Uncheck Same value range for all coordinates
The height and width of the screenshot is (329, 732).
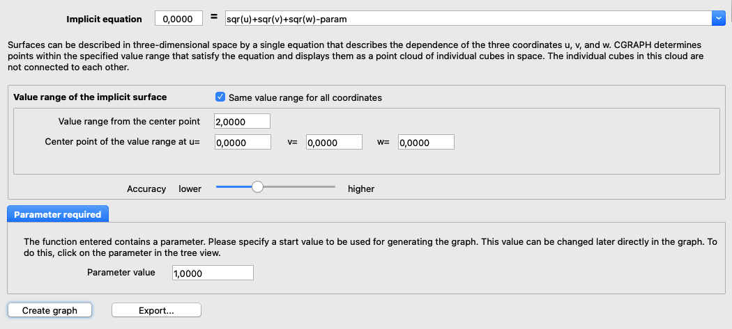tap(220, 97)
